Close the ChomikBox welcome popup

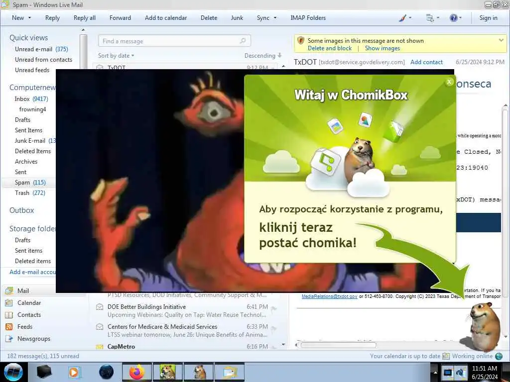[449, 82]
